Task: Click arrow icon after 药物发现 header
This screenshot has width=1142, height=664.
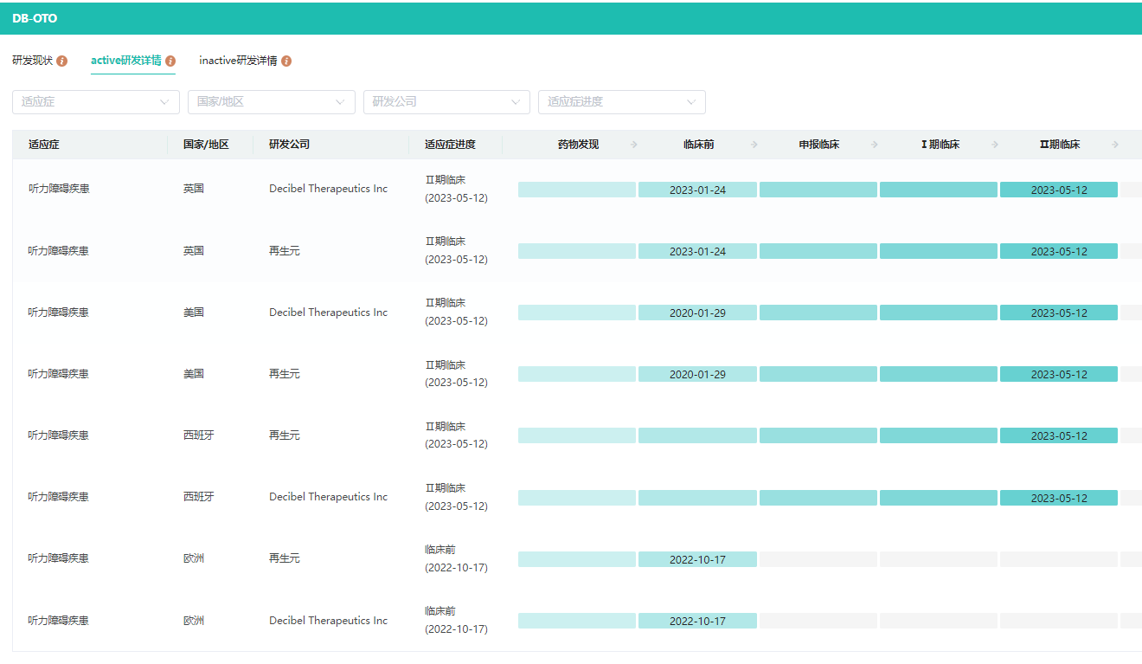Action: 634,145
